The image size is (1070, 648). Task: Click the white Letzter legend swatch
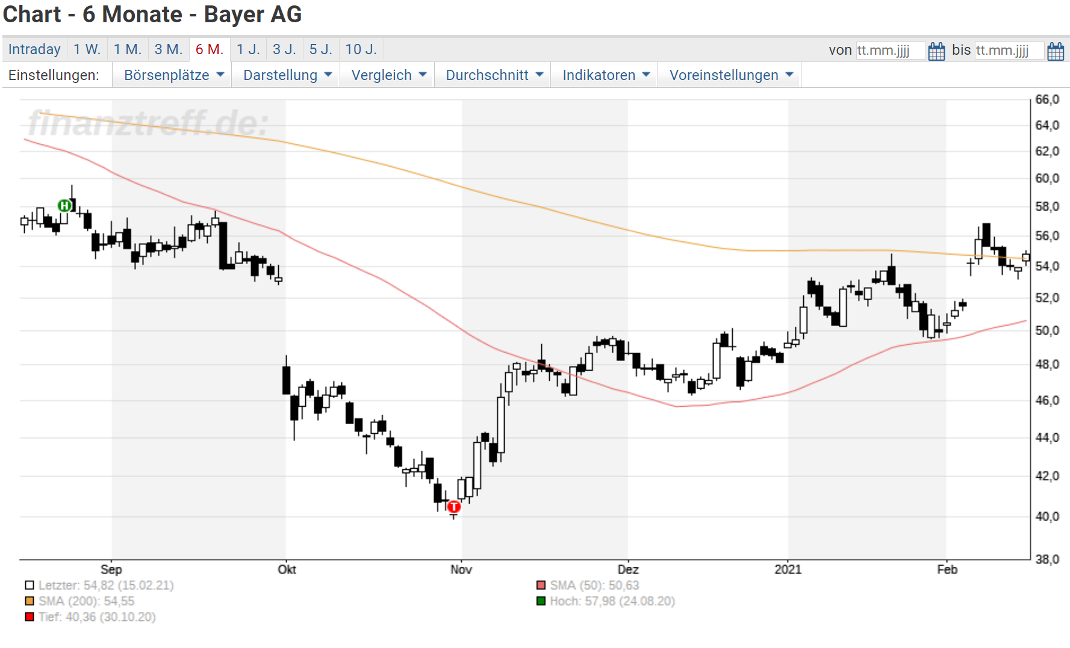tap(30, 585)
